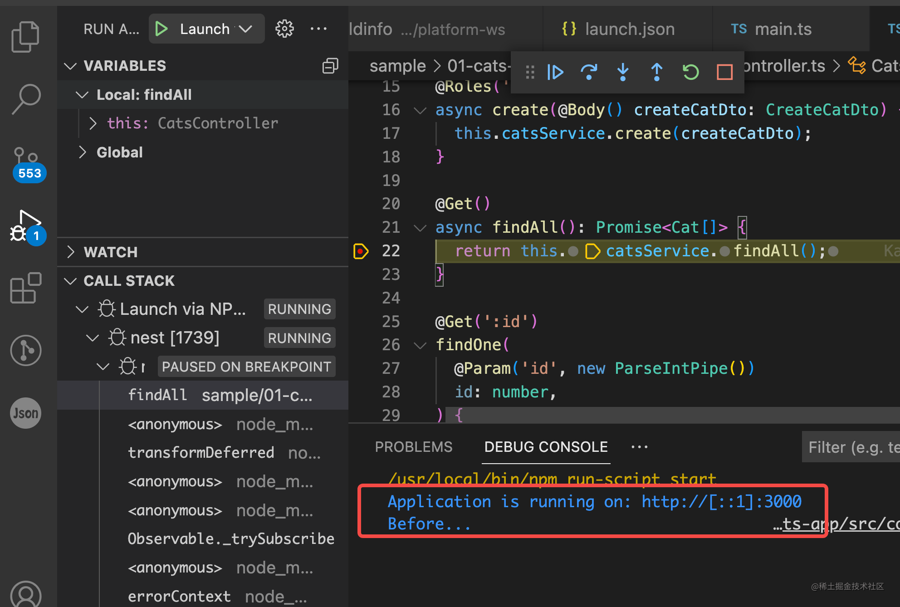Step out of current function

click(656, 72)
